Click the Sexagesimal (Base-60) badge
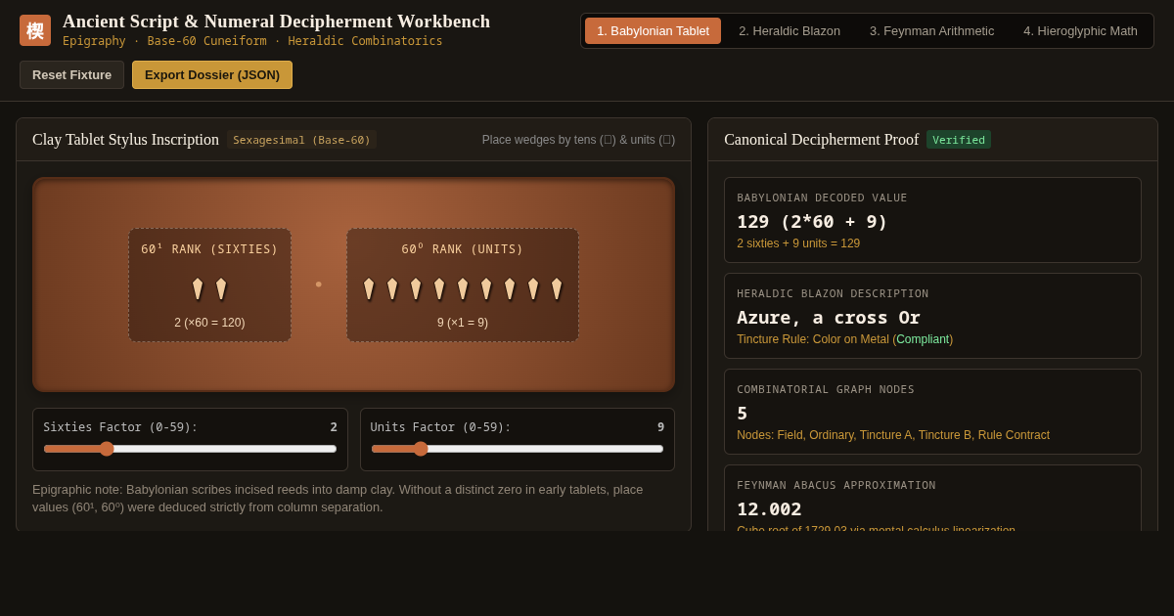The image size is (1174, 616). 301,140
